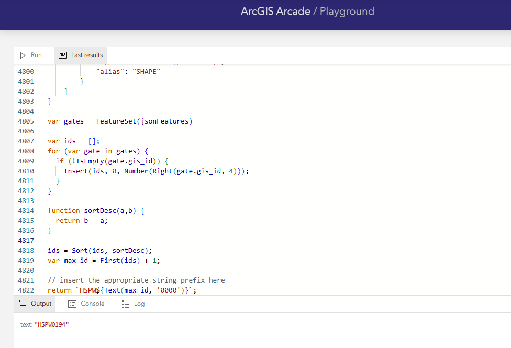Image resolution: width=511 pixels, height=348 pixels.
Task: Place cursor on "alias": "SHAPE" line
Action: (128, 71)
